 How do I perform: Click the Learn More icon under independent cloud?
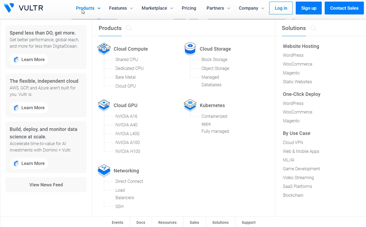click(16, 108)
